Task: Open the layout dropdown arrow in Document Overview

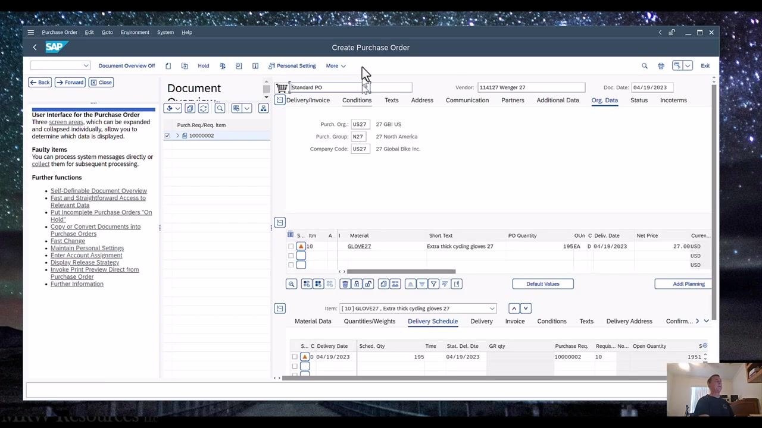Action: point(247,108)
